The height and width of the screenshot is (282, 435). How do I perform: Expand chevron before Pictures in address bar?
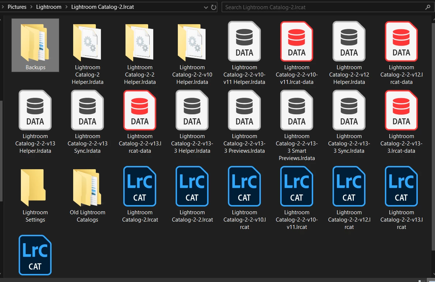[x=3, y=7]
